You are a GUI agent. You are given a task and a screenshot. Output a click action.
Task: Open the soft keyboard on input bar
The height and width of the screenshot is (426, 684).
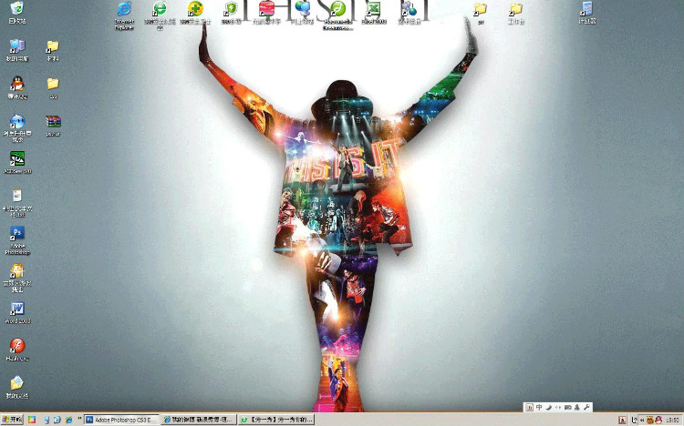click(x=567, y=407)
